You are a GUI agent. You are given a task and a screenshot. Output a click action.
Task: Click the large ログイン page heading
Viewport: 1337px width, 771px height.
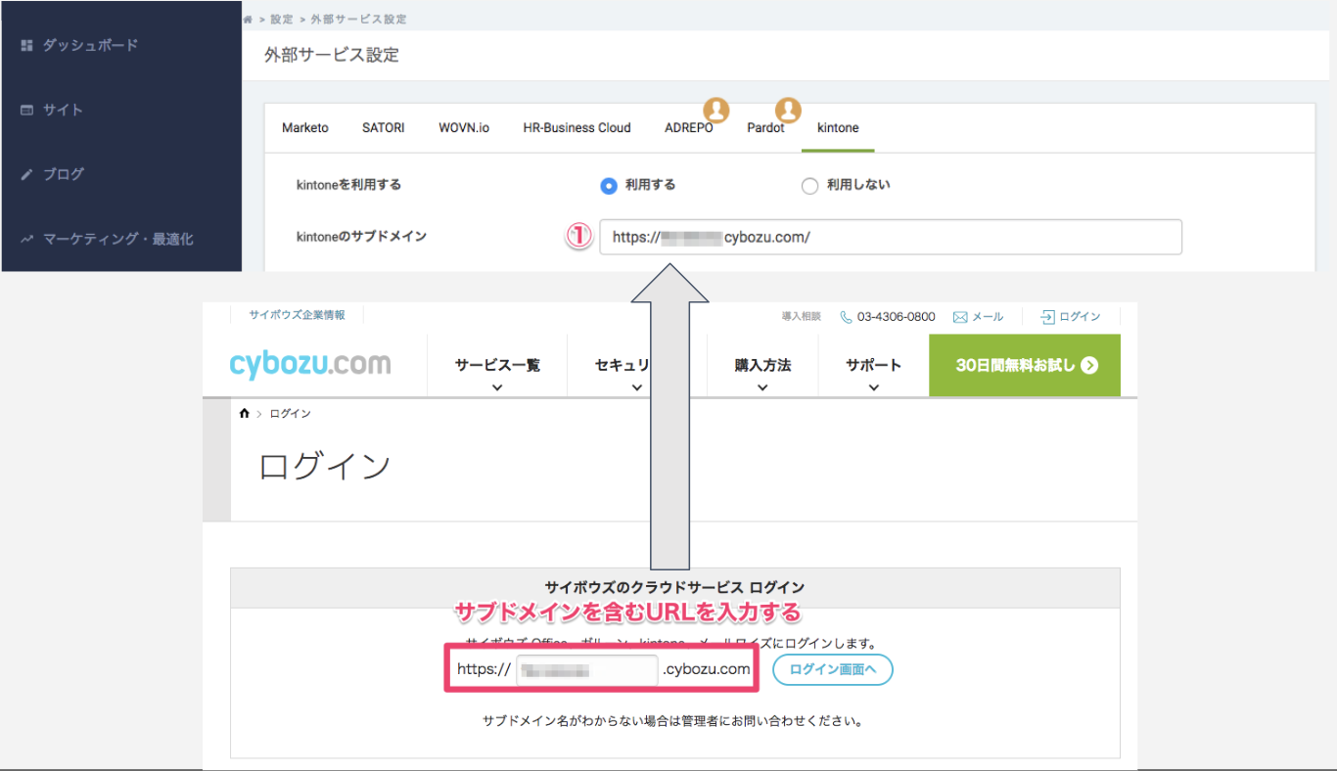click(x=325, y=467)
